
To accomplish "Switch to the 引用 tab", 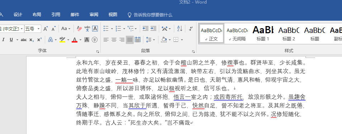I will 56,15.
